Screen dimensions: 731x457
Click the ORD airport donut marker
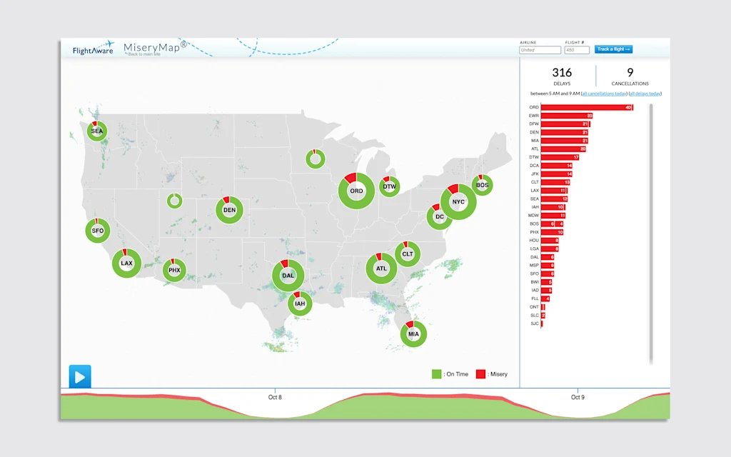click(x=356, y=191)
